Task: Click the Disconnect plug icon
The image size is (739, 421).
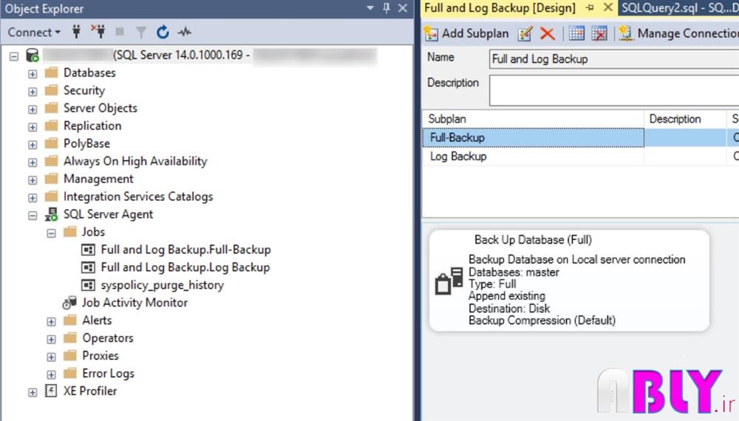Action: (98, 32)
